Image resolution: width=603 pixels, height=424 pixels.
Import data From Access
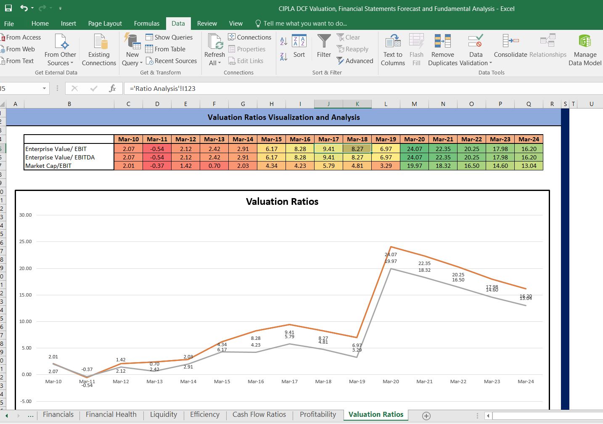pos(21,37)
